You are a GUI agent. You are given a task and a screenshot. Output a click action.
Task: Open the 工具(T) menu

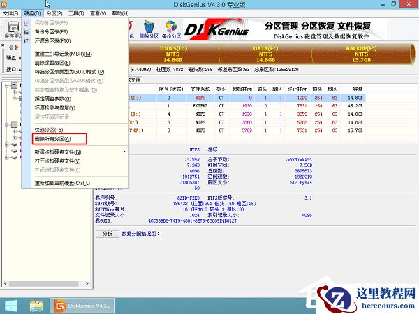(x=76, y=13)
